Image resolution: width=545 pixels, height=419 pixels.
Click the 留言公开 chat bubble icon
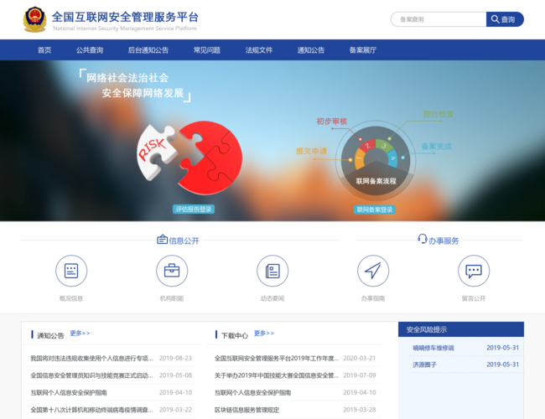[474, 271]
